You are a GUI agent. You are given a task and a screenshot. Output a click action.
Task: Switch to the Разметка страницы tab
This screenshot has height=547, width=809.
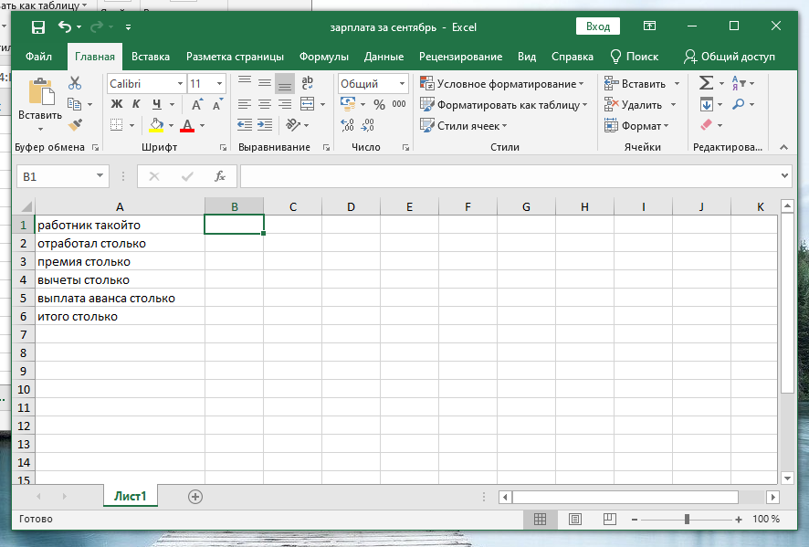click(235, 57)
